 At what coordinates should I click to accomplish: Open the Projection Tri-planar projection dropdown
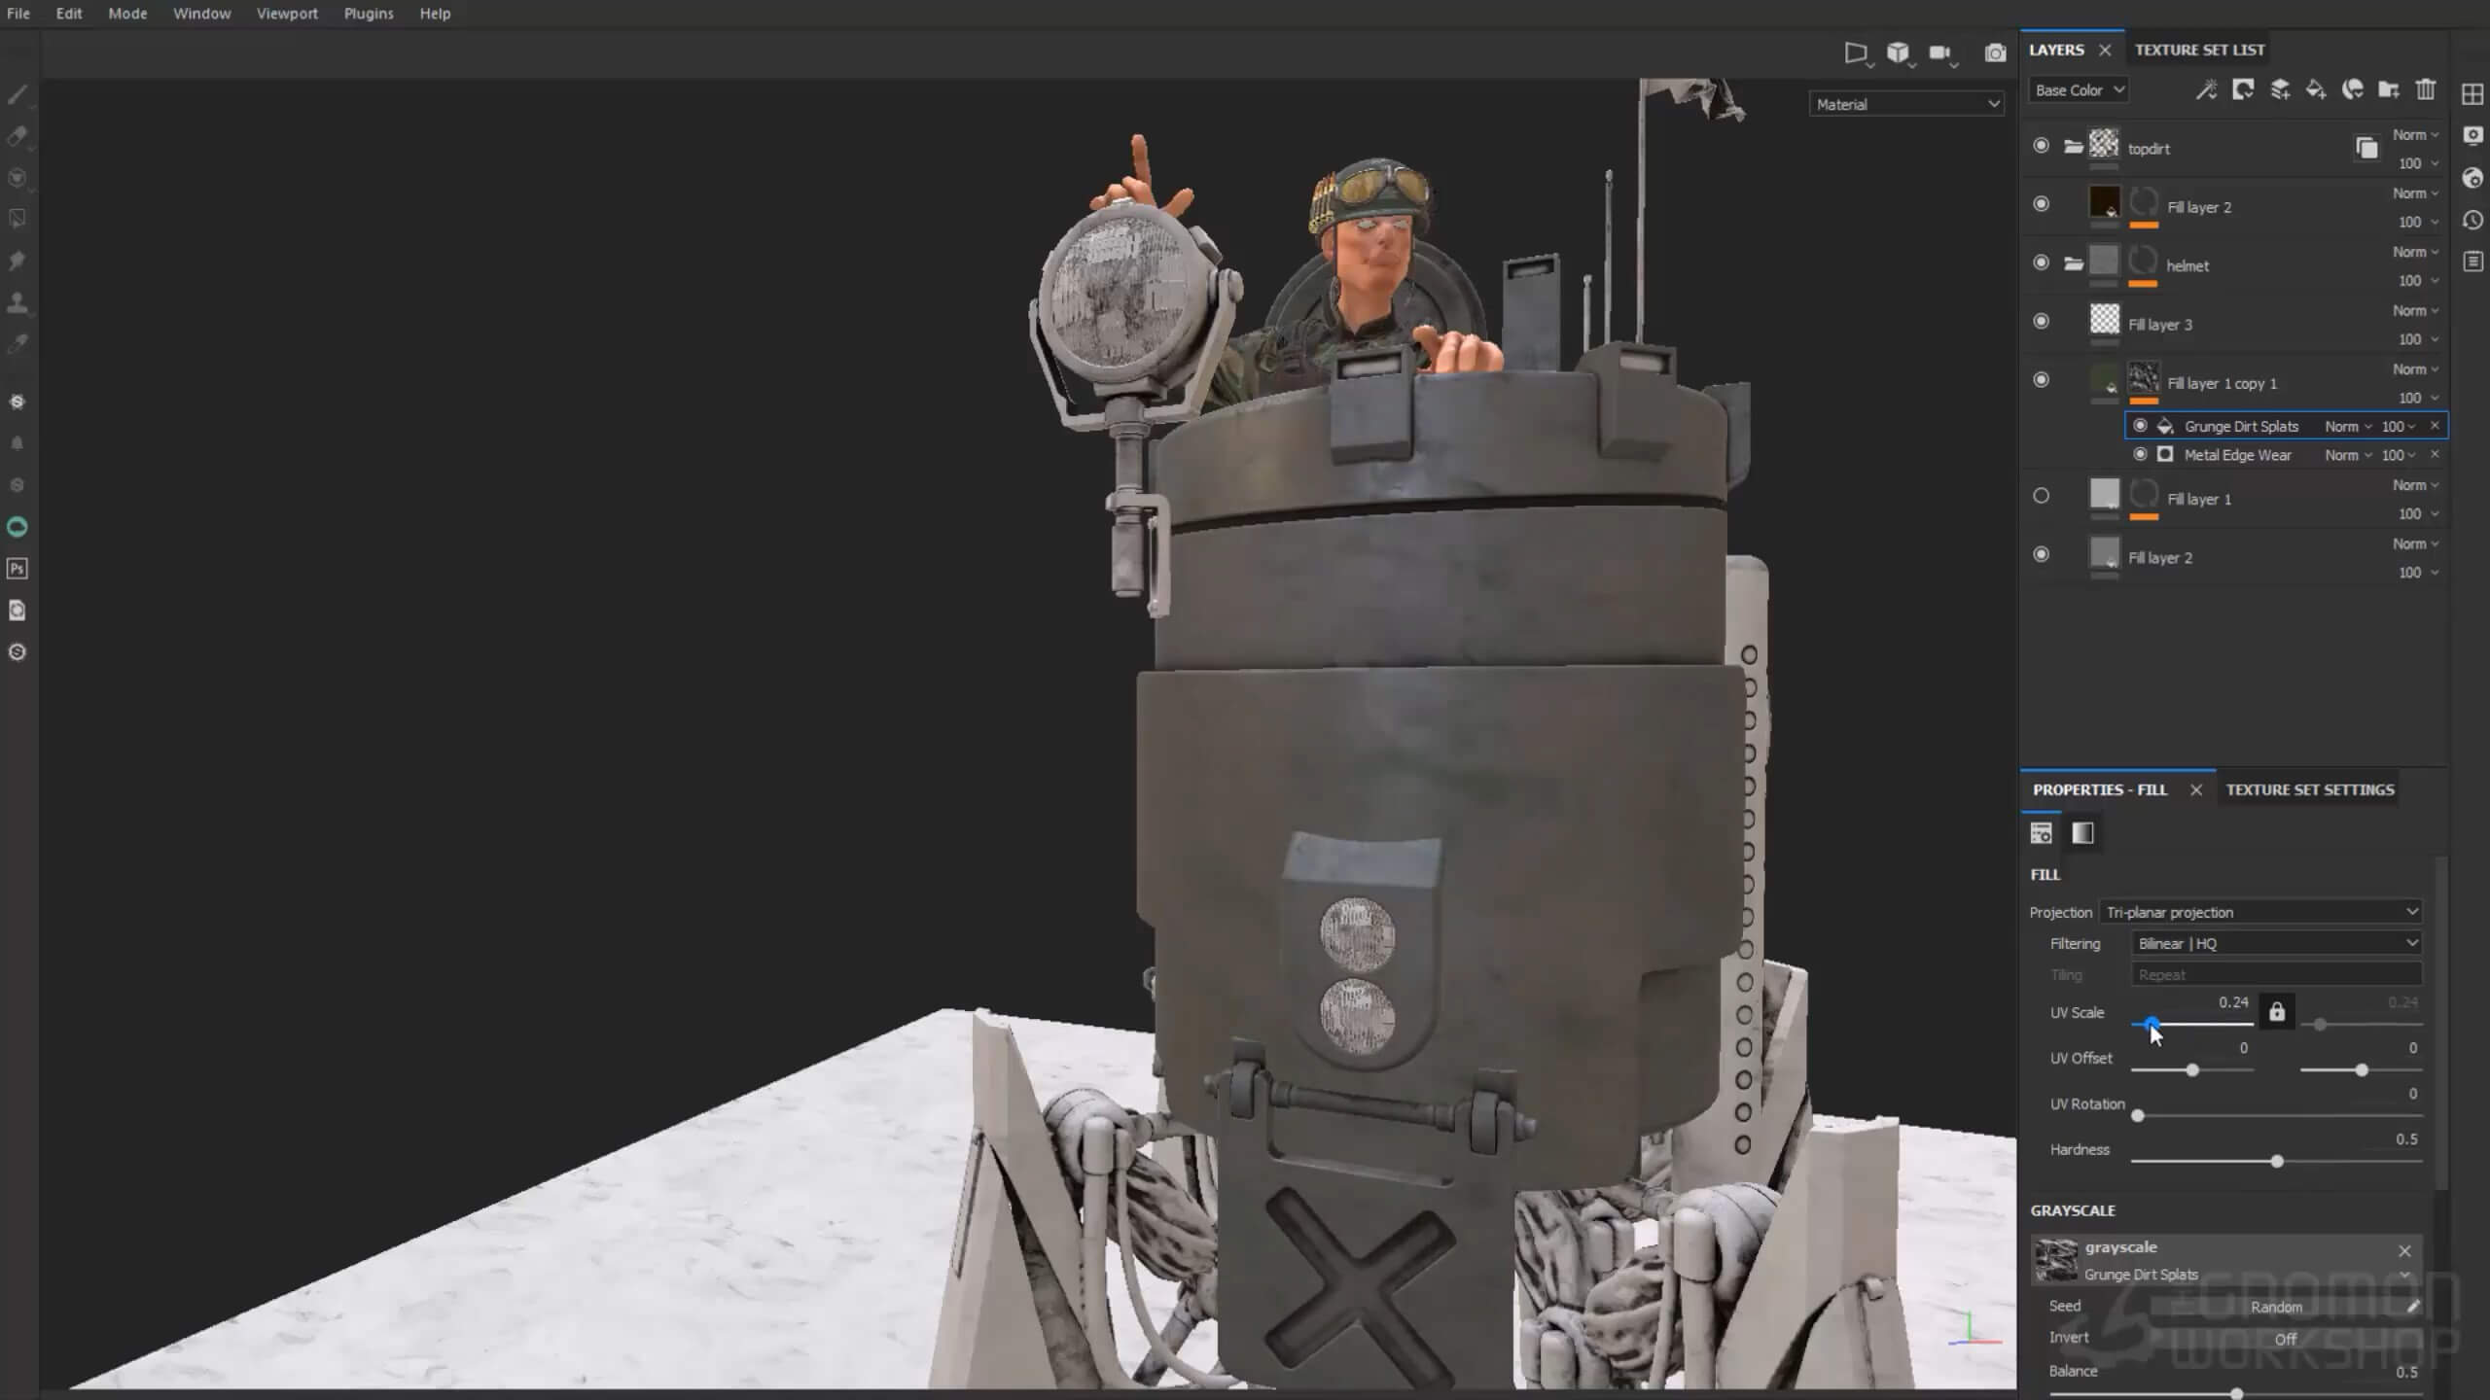[x=2260, y=912]
